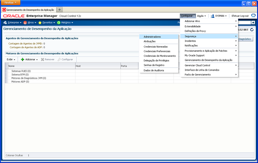Expand the Incidentes submenu

[209, 41]
